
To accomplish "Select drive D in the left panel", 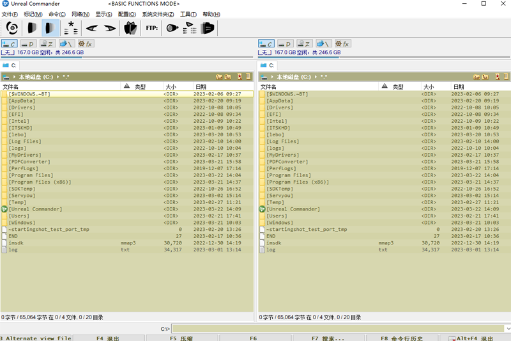I will point(28,44).
